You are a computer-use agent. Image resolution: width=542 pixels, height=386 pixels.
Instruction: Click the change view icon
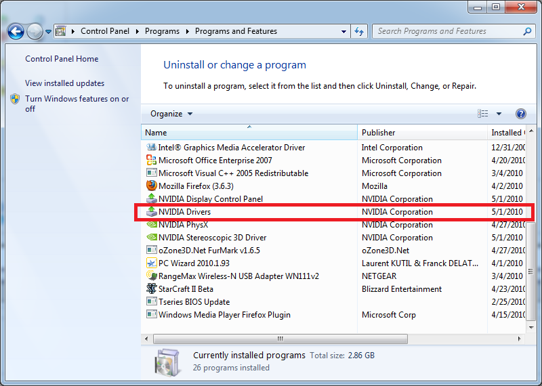pyautogui.click(x=483, y=113)
